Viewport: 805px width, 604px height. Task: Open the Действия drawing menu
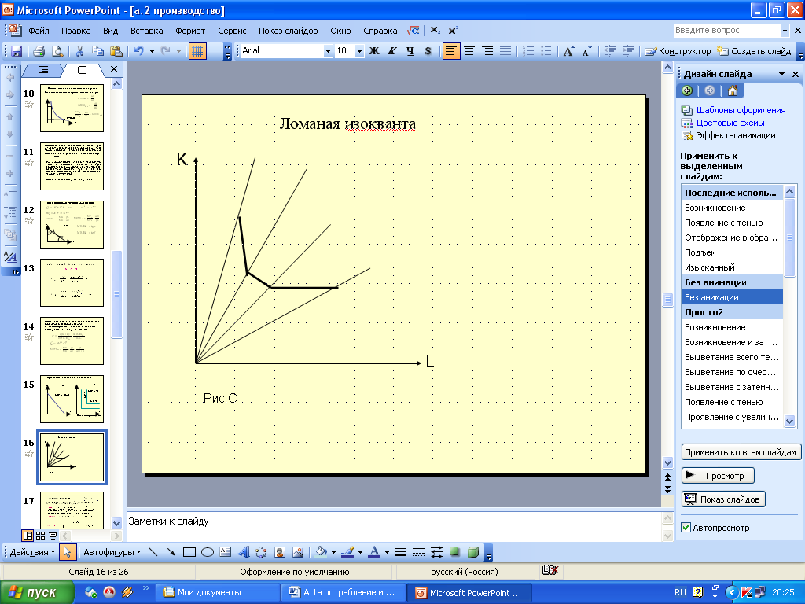tap(32, 552)
